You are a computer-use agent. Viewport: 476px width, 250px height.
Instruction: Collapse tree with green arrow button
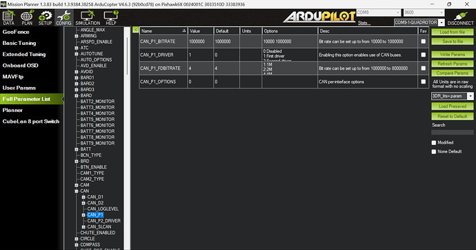pos(136,30)
